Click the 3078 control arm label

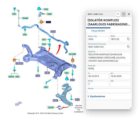click(55, 100)
